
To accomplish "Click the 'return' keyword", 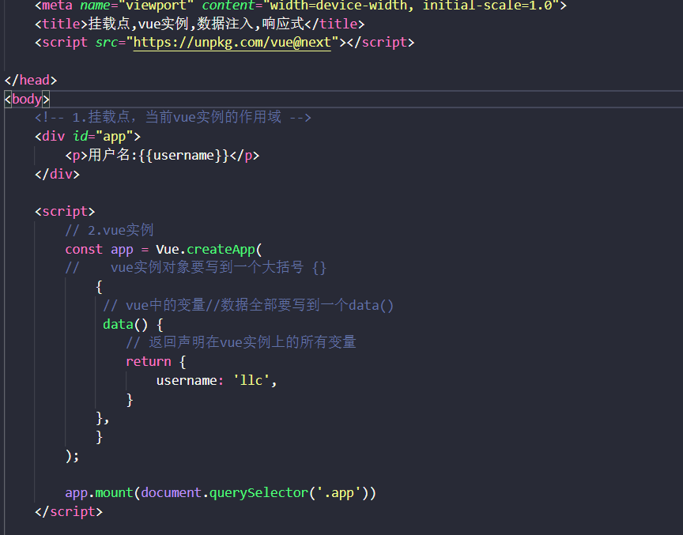I will (149, 361).
